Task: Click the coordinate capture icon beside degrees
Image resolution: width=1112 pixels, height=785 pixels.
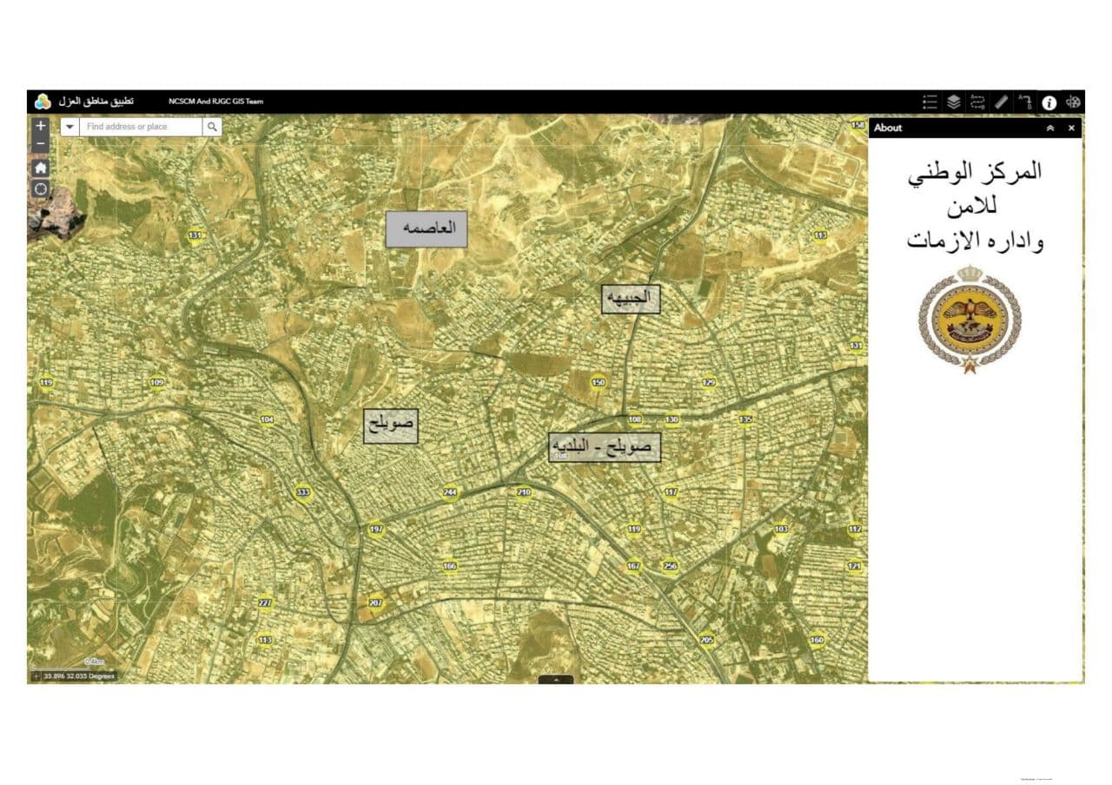Action: (x=36, y=676)
